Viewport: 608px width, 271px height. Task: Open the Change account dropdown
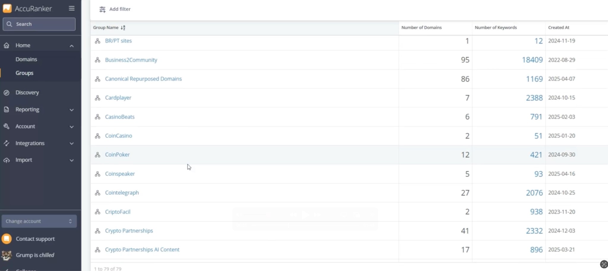point(39,221)
